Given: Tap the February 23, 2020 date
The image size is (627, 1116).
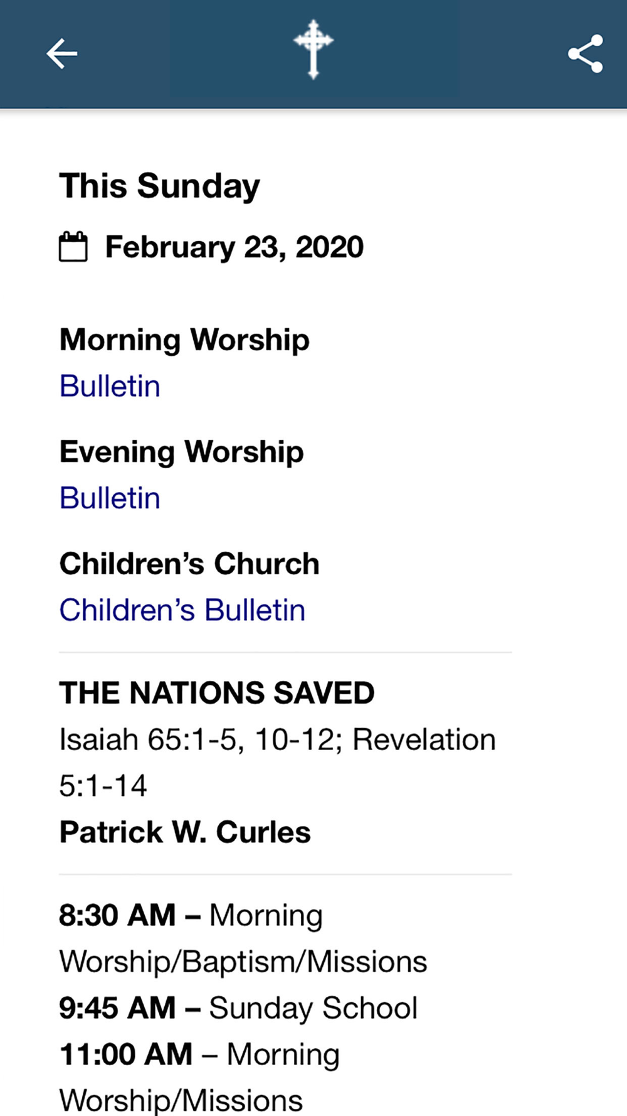Looking at the screenshot, I should tap(234, 247).
